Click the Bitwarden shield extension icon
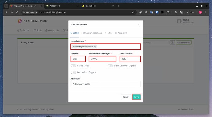 157,12
